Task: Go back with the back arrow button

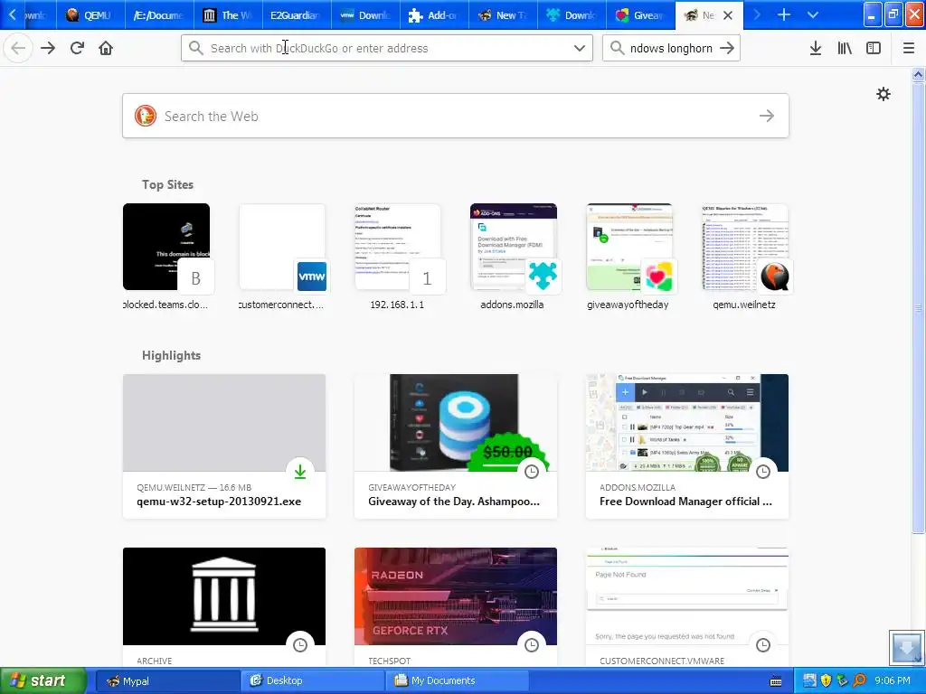Action: pyautogui.click(x=18, y=48)
